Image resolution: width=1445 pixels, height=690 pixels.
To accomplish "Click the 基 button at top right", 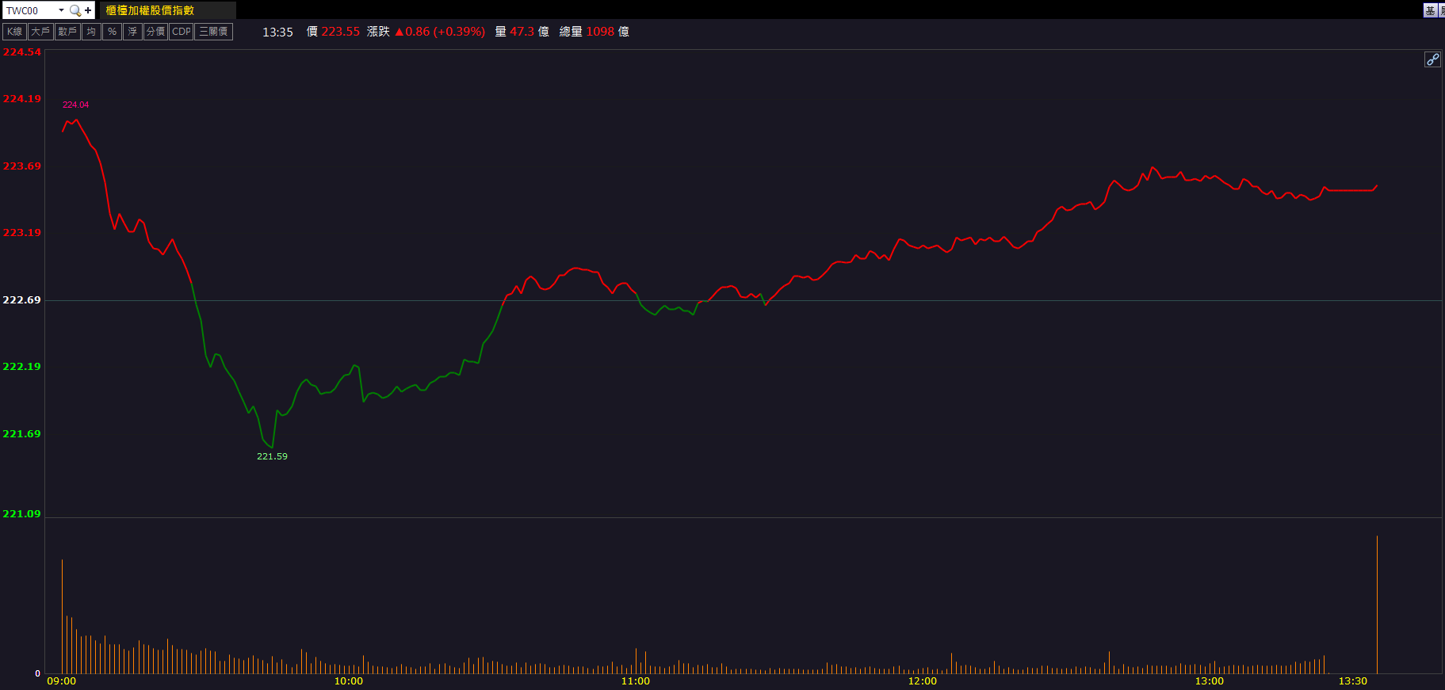I will point(1430,10).
